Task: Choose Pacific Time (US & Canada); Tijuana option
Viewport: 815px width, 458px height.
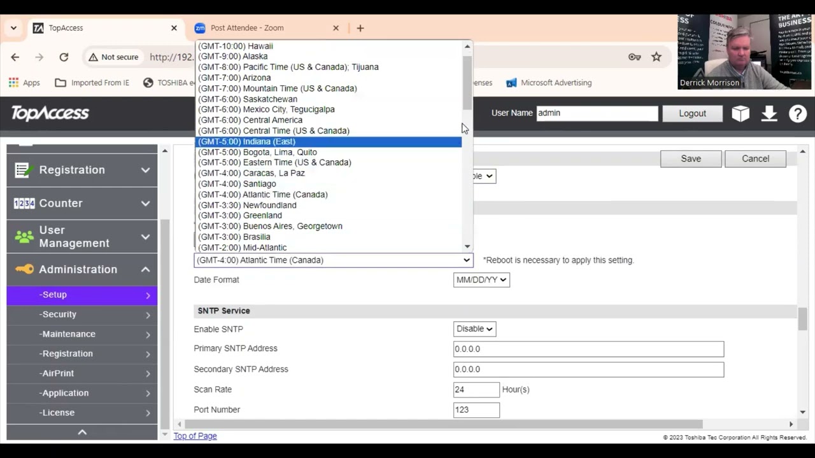Action: 288,67
